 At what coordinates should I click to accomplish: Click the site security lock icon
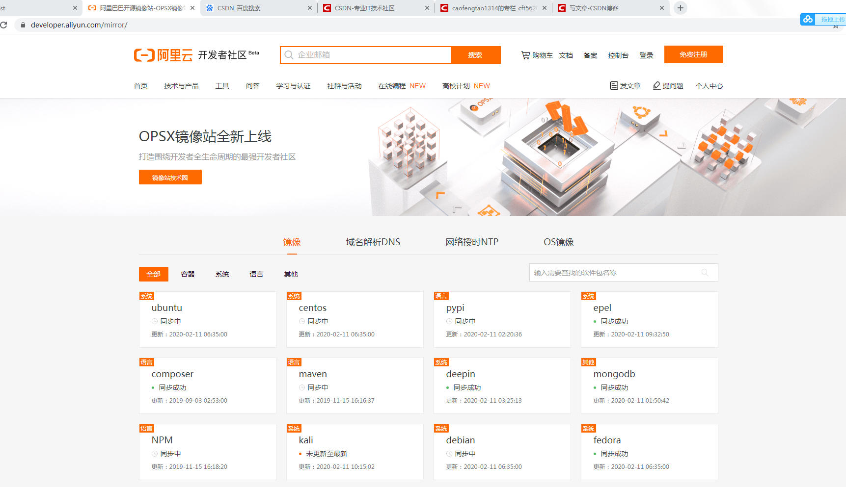(23, 25)
